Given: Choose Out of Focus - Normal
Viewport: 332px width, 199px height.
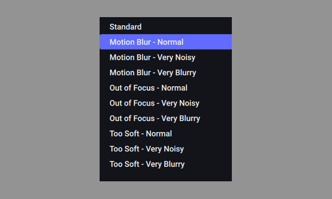Looking at the screenshot, I should 165,88.
